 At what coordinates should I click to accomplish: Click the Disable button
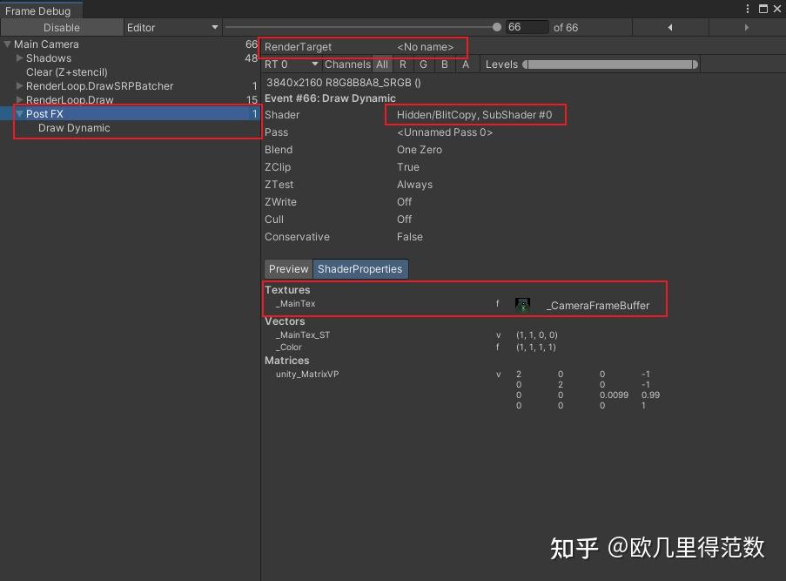point(60,27)
